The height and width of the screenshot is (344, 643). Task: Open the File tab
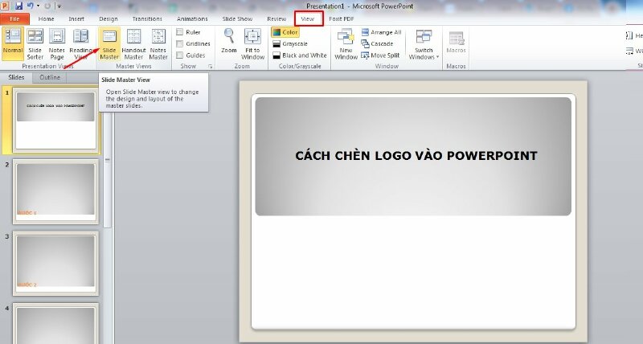(x=14, y=18)
